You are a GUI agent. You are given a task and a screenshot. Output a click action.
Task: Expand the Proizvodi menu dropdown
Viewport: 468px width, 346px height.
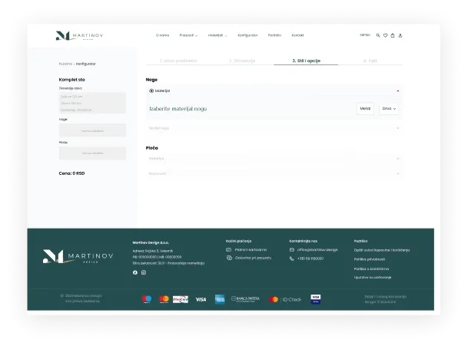188,35
